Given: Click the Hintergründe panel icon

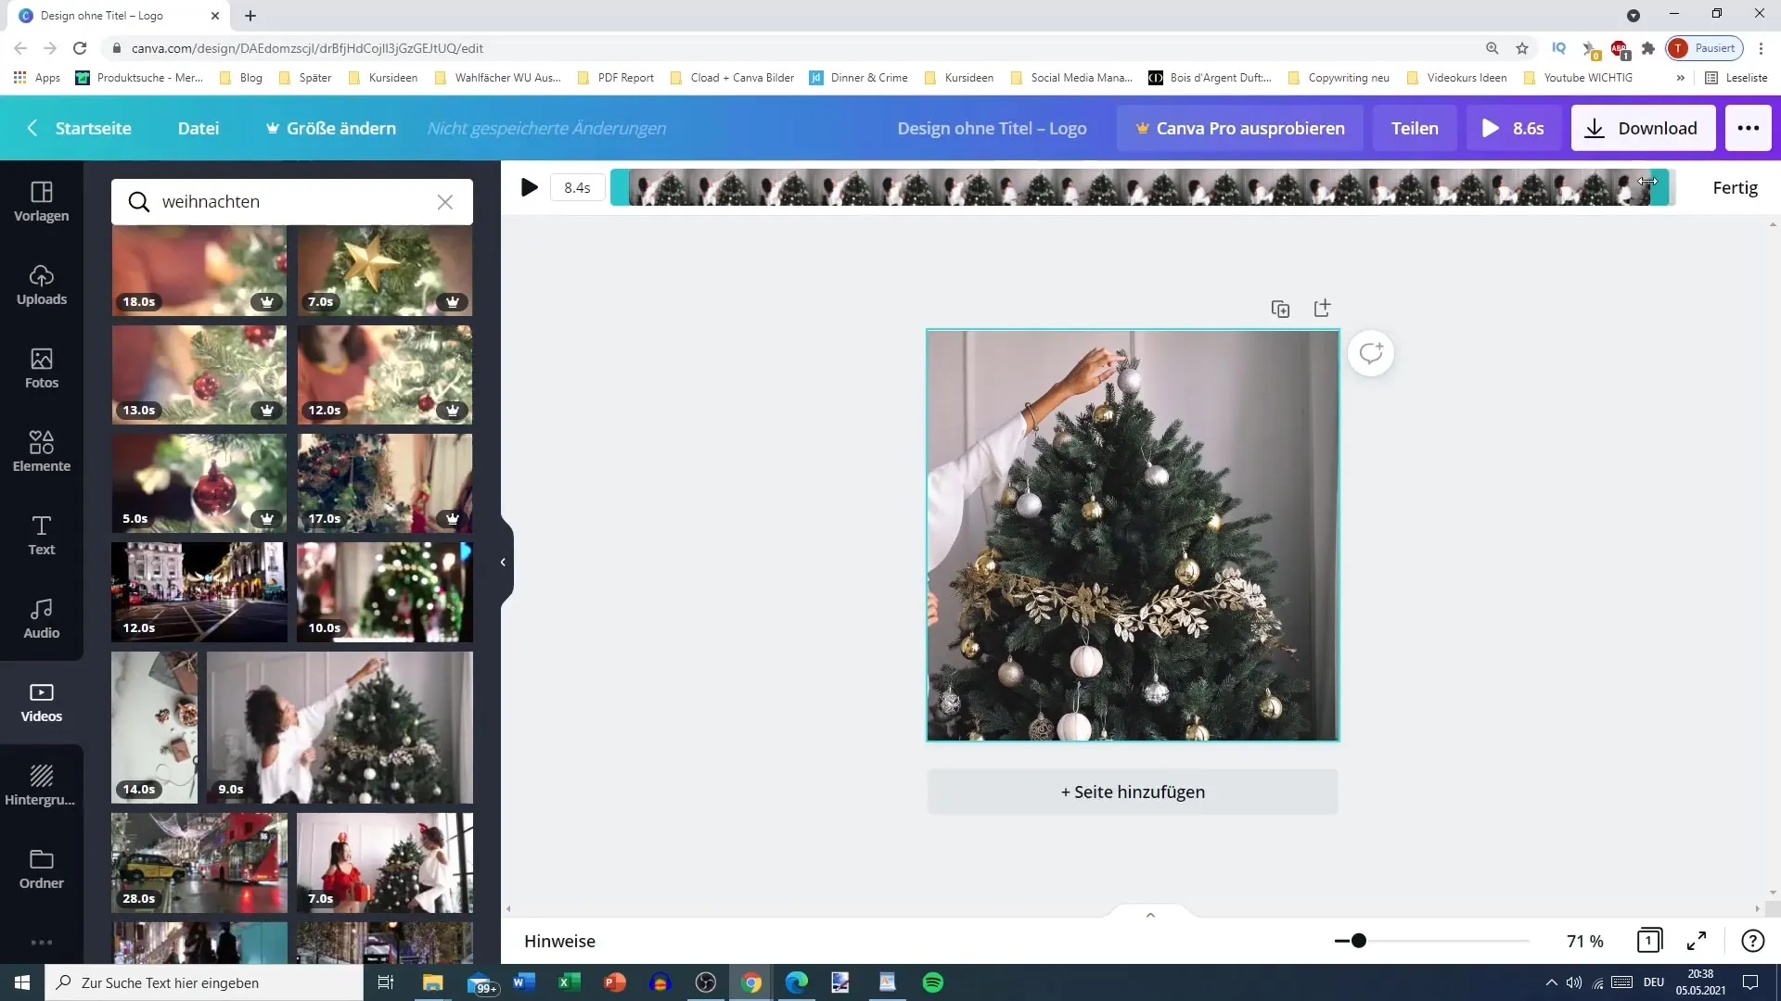Looking at the screenshot, I should coord(42,783).
